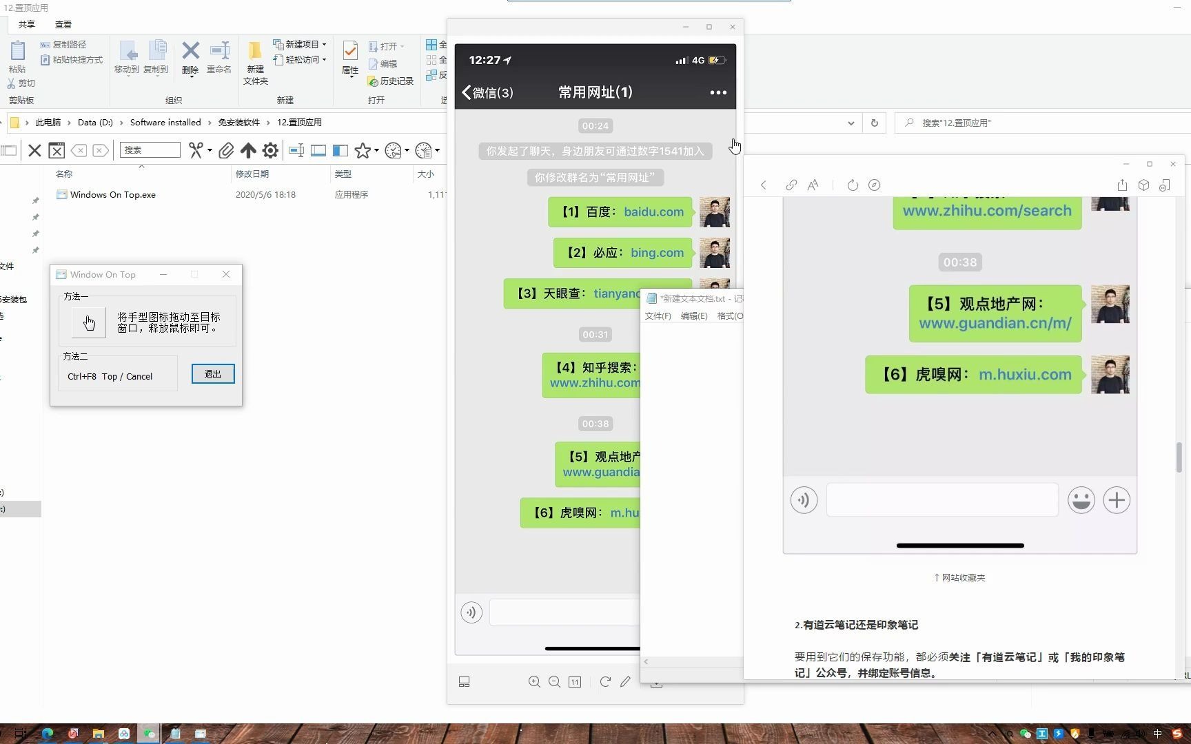Viewport: 1191px width, 744px height.
Task: Click the recent folders clock icon in Explorer toolbar
Action: click(393, 150)
